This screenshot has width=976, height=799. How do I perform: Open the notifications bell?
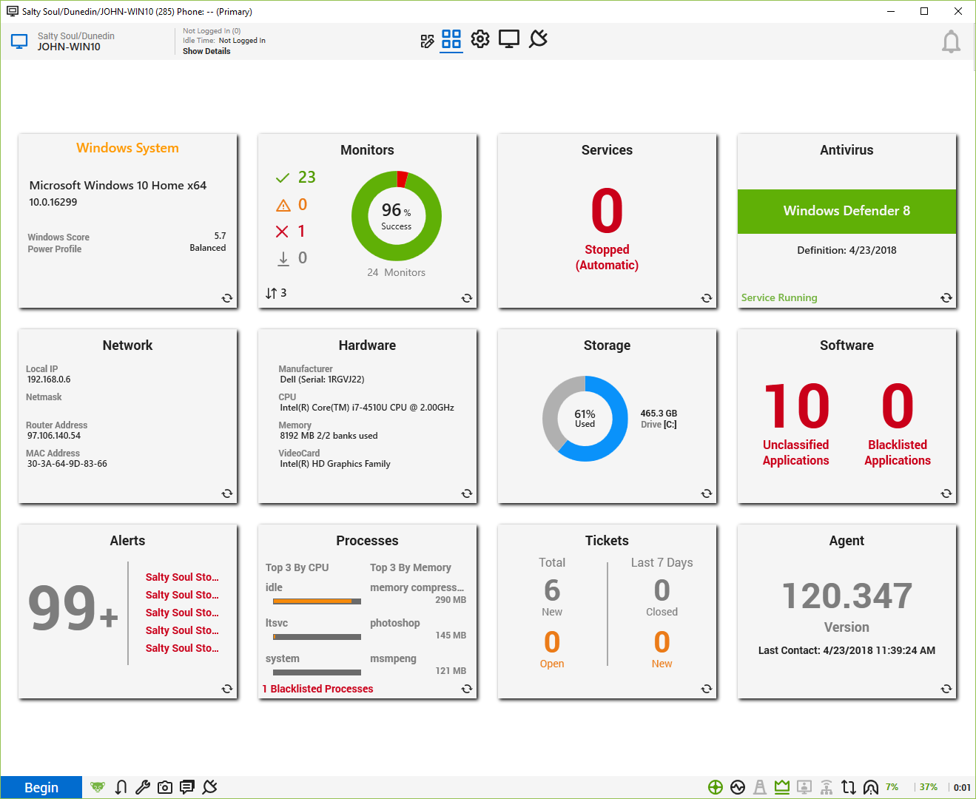click(x=951, y=42)
